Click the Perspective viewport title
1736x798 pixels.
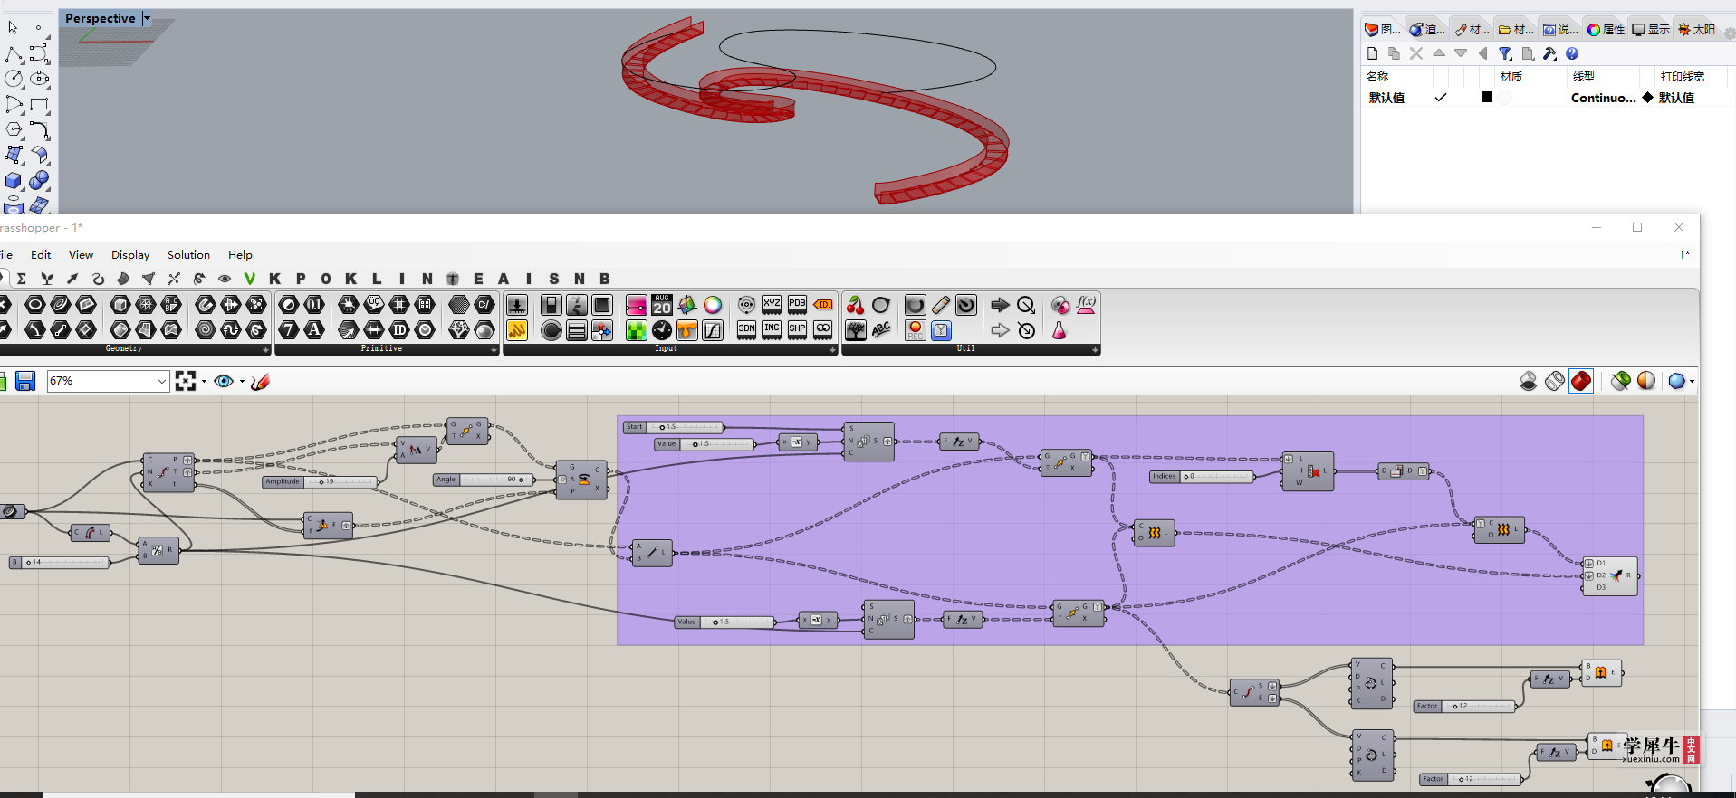coord(100,18)
